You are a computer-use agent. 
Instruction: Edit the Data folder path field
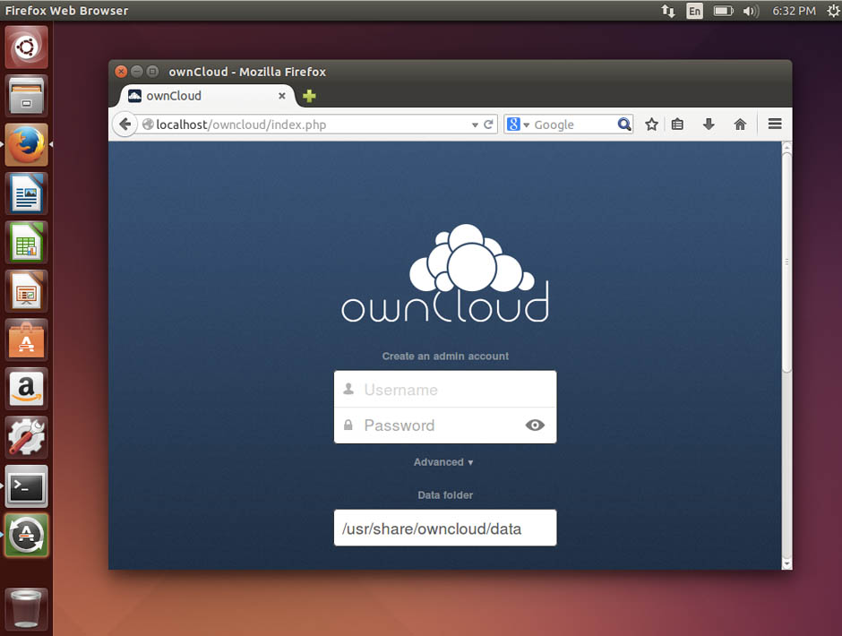[x=445, y=528]
